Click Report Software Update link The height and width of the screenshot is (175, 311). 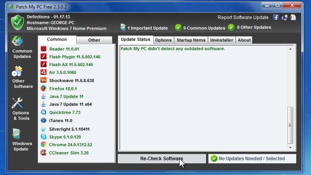pyautogui.click(x=243, y=17)
